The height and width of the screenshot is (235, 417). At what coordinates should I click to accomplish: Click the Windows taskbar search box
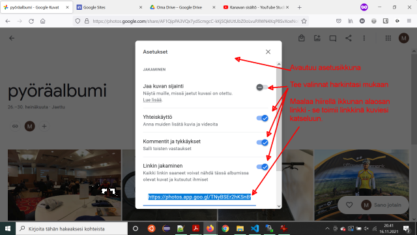click(72, 228)
